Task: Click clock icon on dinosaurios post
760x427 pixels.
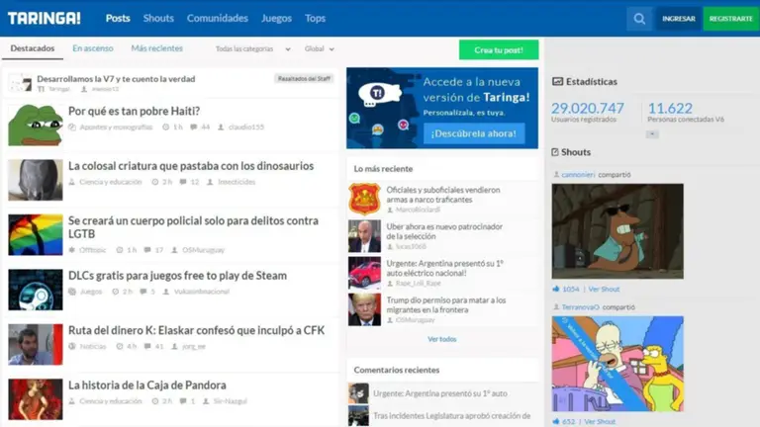Action: 155,182
